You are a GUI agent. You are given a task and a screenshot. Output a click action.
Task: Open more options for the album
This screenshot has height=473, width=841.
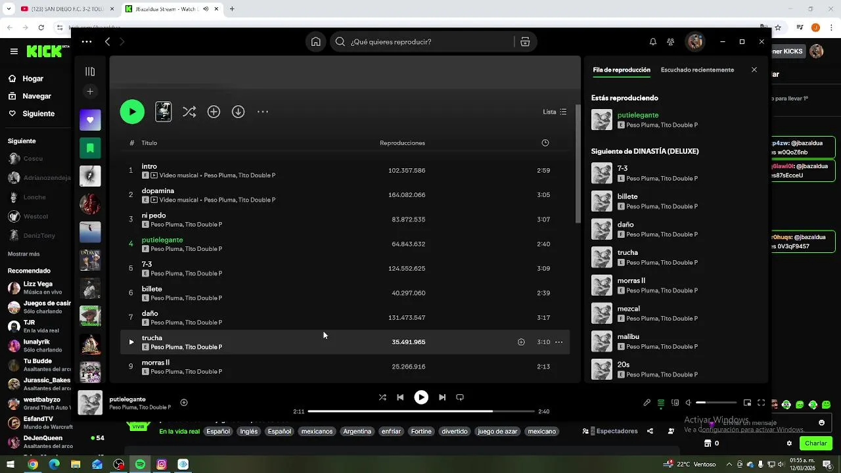(x=263, y=112)
